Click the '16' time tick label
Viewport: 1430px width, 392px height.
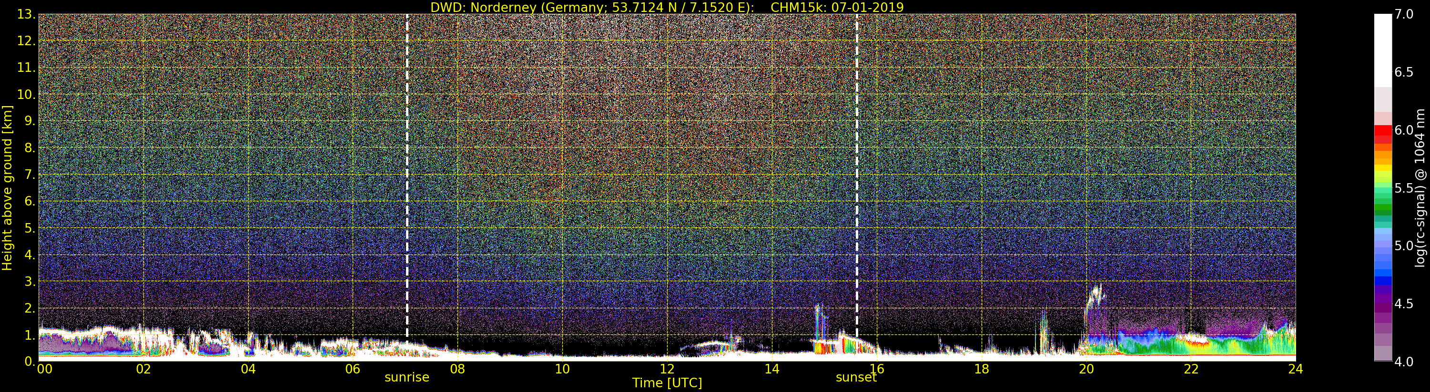877,369
